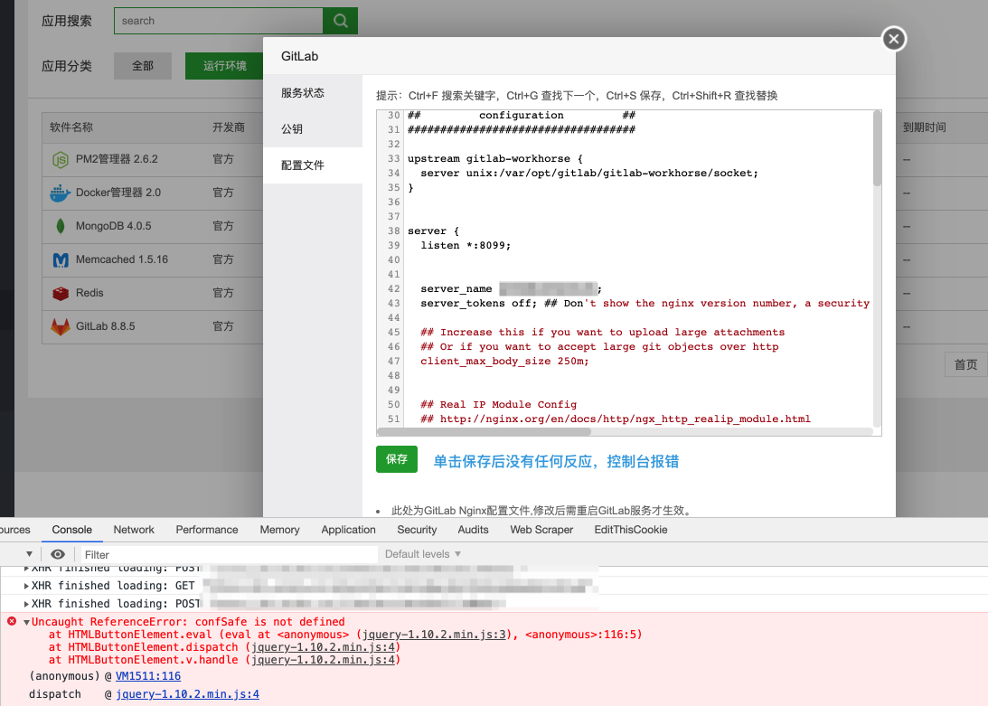This screenshot has height=706, width=988.
Task: Click Redis in the software list
Action: click(89, 293)
